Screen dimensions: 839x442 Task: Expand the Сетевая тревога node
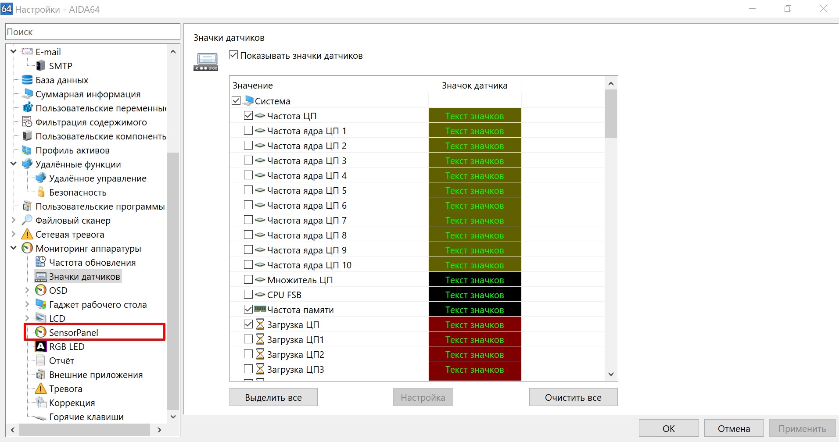tap(13, 234)
